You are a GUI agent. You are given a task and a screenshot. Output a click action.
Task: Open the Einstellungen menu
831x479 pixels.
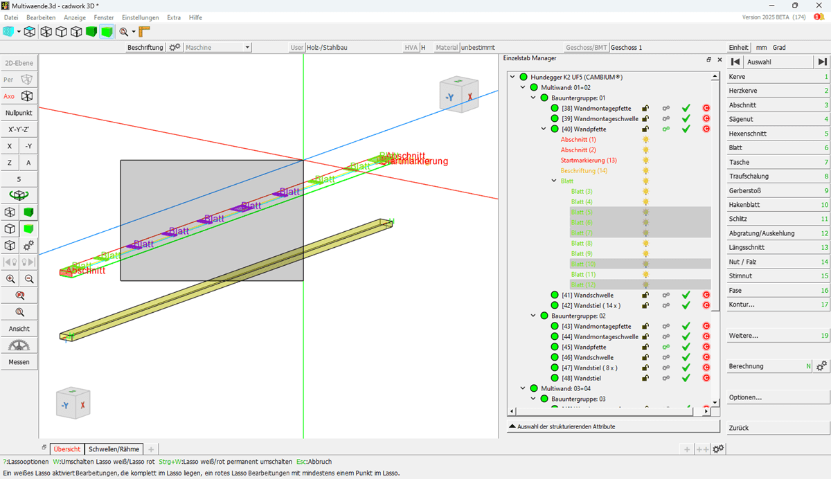140,17
